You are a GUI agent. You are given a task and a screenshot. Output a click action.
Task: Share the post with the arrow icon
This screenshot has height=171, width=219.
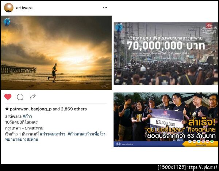point(33,97)
